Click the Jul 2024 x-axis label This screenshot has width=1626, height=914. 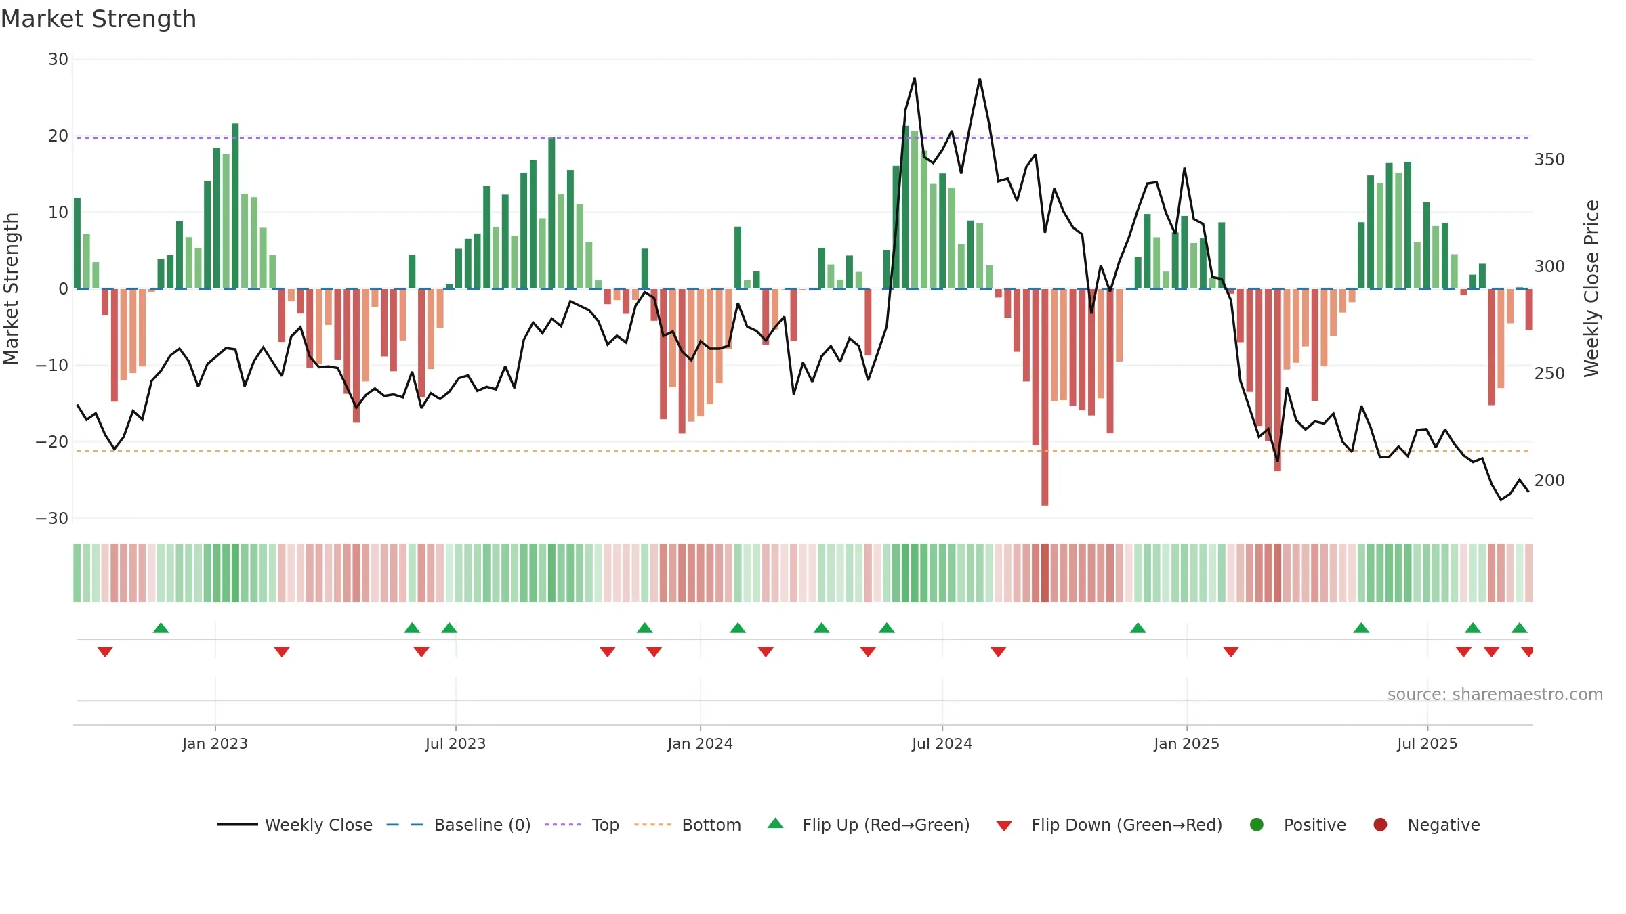click(942, 743)
